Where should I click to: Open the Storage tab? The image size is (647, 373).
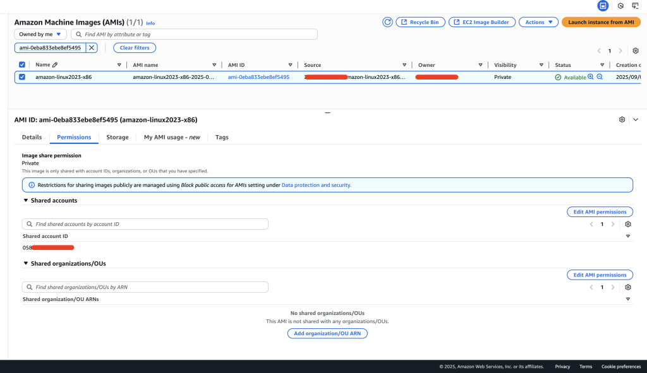click(x=118, y=137)
